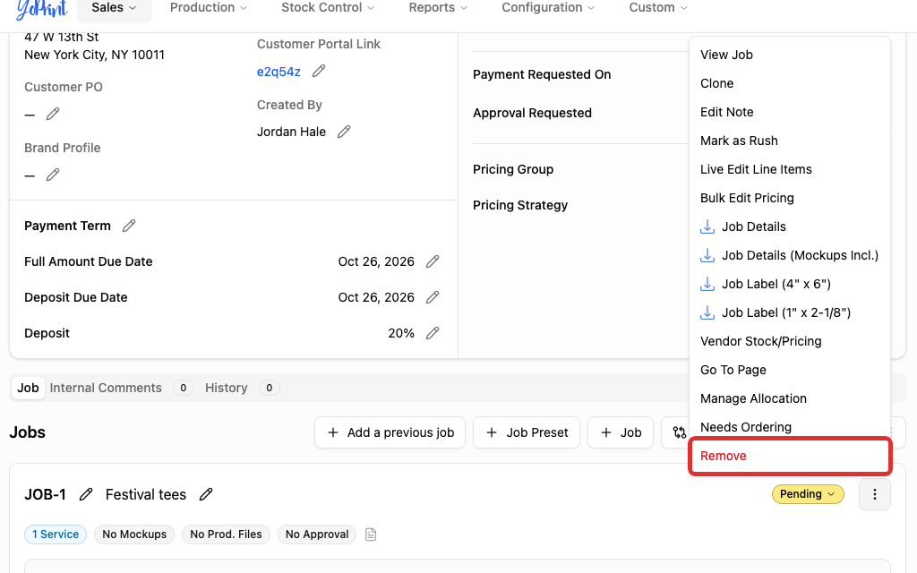Edit the Customer Portal Link pencil icon
Viewport: 917px width, 573px height.
pos(319,72)
